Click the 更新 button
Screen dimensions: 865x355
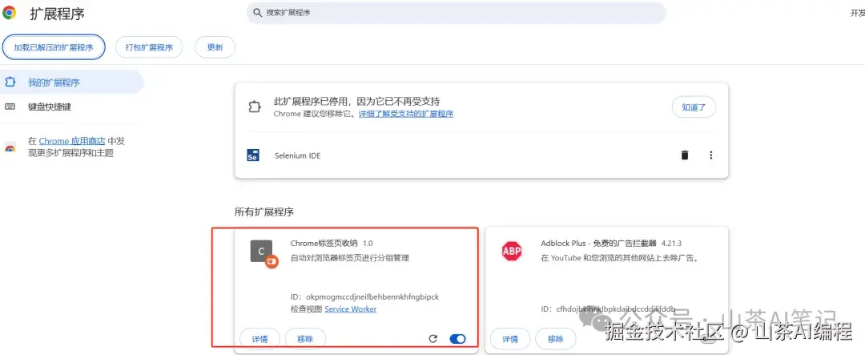[215, 47]
